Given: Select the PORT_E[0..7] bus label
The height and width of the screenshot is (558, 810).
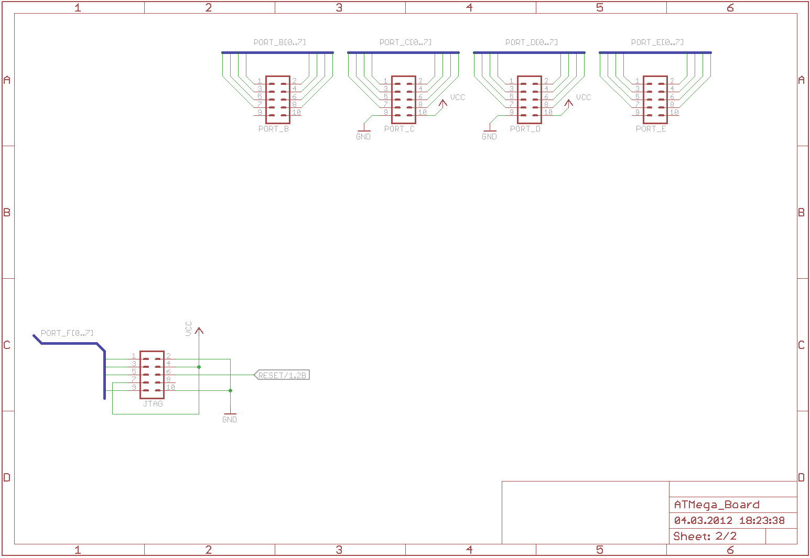Looking at the screenshot, I should [657, 42].
